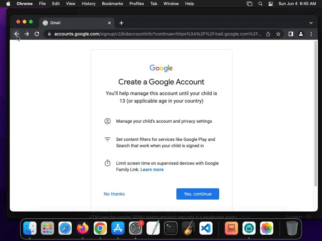The image size is (322, 241).
Task: Open a new tab with plus button
Action: [x=121, y=23]
